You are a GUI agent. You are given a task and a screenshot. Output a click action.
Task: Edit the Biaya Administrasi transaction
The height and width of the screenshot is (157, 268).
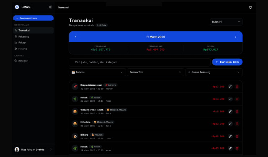pos(230,87)
